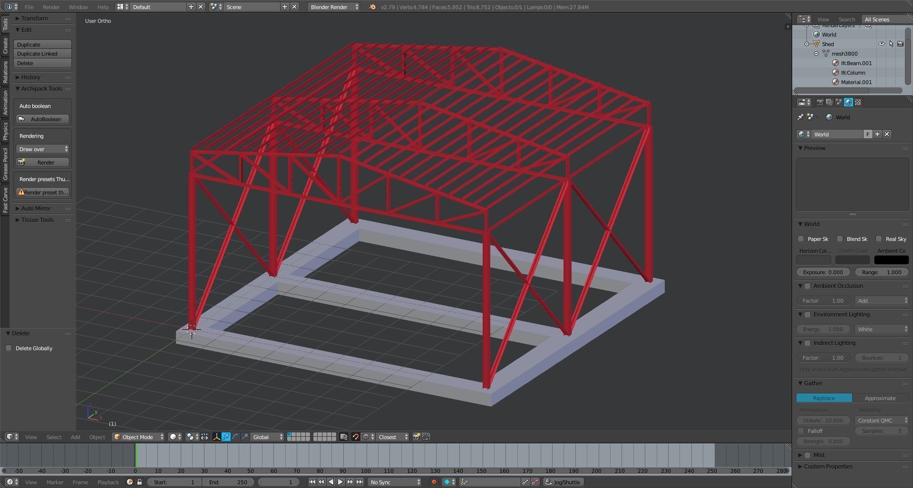Expand the Tissue Tools panel
Viewport: 913px width, 488px height.
37,220
